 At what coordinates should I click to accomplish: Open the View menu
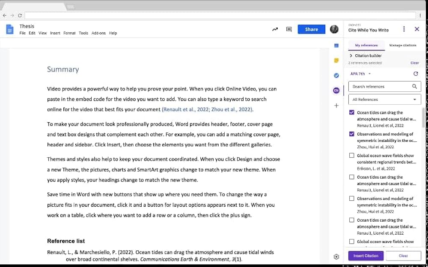42,33
